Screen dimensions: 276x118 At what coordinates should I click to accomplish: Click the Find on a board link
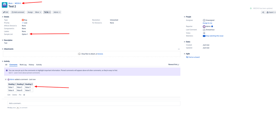[x=194, y=57]
